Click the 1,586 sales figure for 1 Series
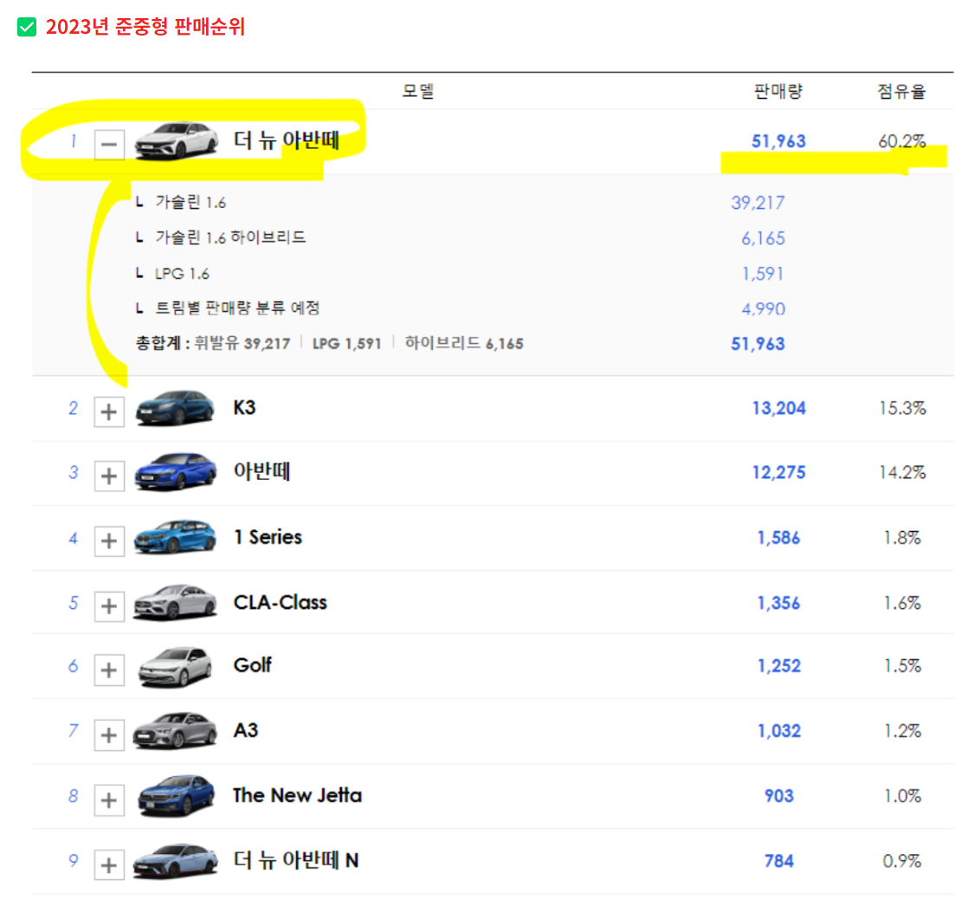The width and height of the screenshot is (962, 907). 779,539
